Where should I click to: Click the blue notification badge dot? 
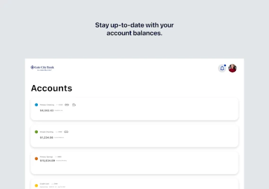225,65
